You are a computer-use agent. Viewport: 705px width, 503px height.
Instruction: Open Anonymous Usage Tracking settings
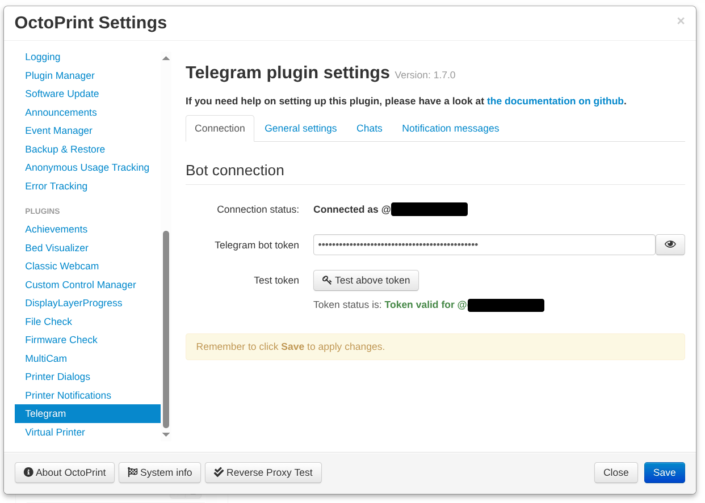(87, 167)
